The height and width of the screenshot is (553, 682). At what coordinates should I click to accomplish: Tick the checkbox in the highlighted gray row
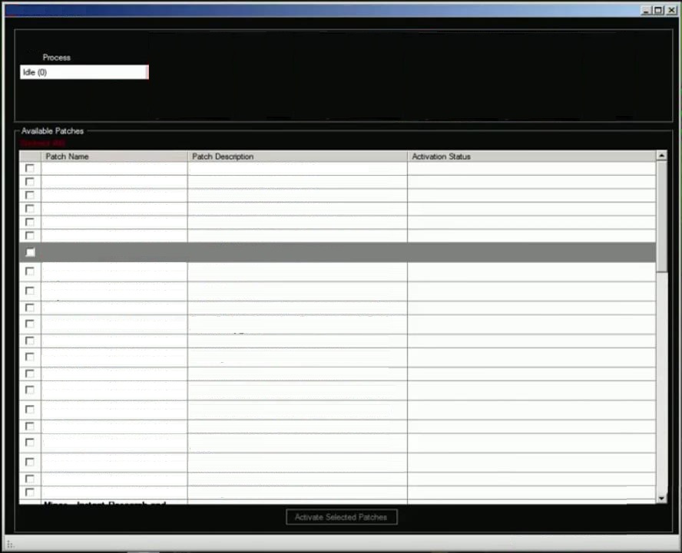tap(30, 252)
